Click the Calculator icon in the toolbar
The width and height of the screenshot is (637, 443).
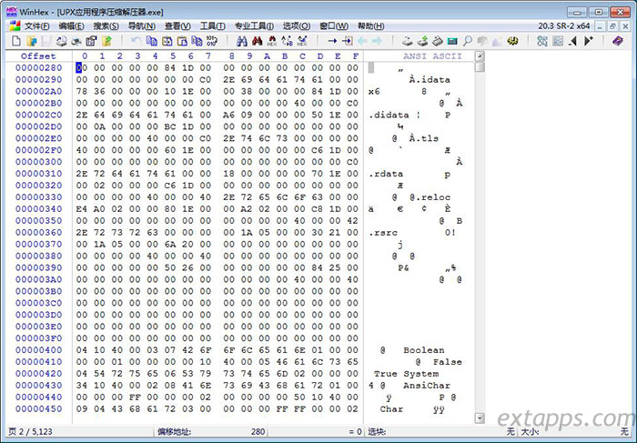[x=452, y=41]
